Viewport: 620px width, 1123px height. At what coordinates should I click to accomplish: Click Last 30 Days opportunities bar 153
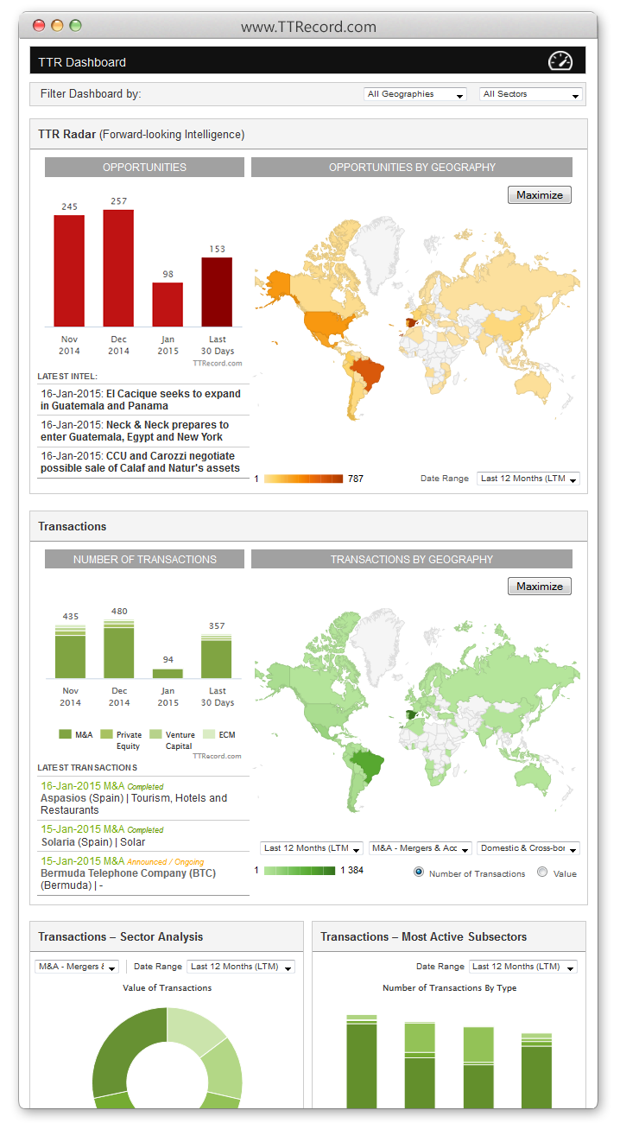[217, 292]
